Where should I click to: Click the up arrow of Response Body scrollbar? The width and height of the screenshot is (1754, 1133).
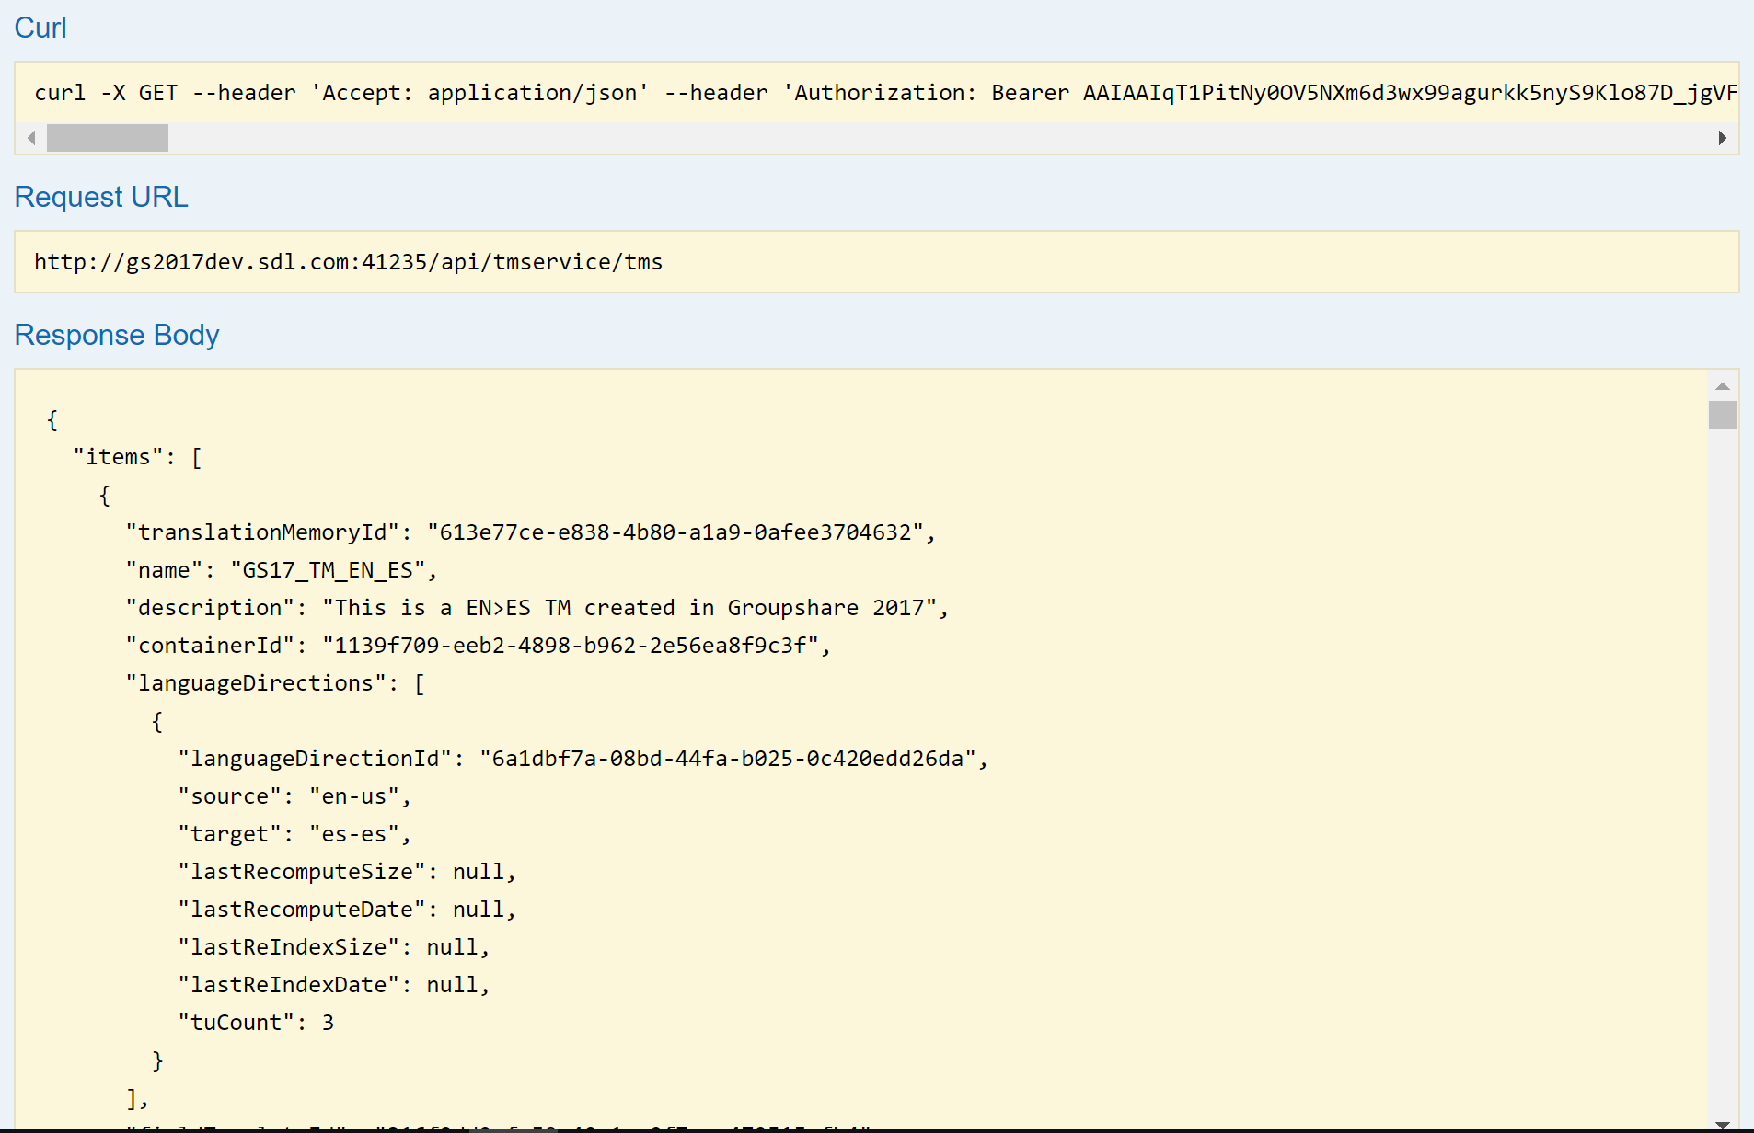tap(1722, 386)
